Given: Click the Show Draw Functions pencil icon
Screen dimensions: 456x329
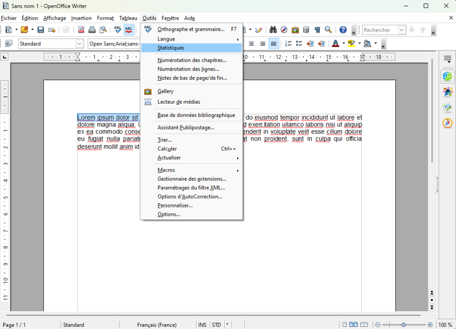Looking at the screenshot, I should [258, 30].
